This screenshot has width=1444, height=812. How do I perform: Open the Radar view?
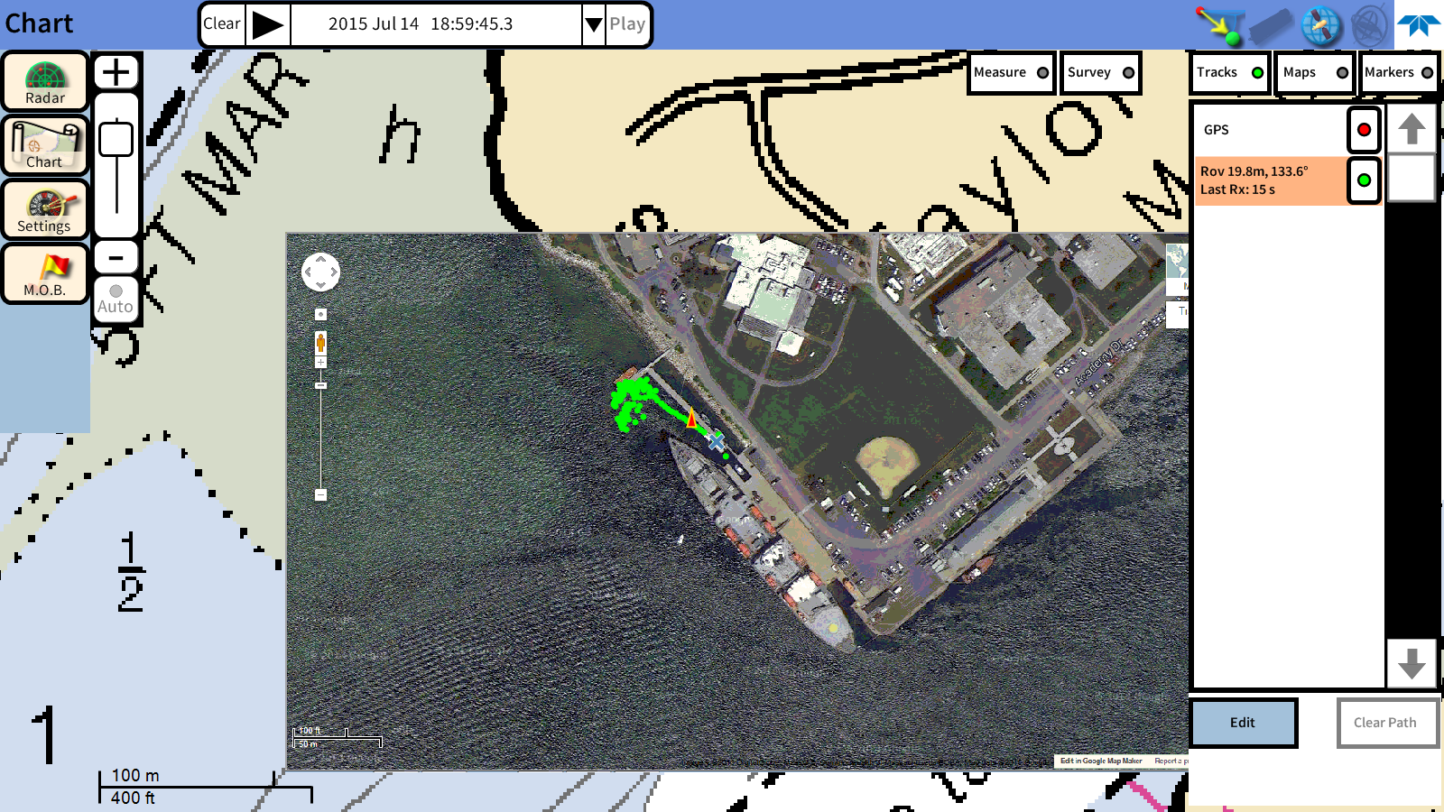coord(45,82)
